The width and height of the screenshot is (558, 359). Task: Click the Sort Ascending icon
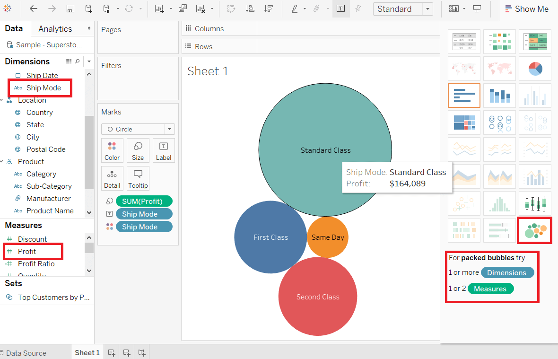coord(250,9)
